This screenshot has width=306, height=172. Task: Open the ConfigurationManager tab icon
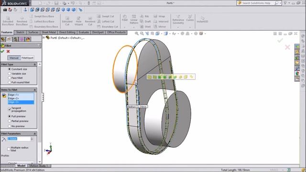pyautogui.click(x=15, y=39)
